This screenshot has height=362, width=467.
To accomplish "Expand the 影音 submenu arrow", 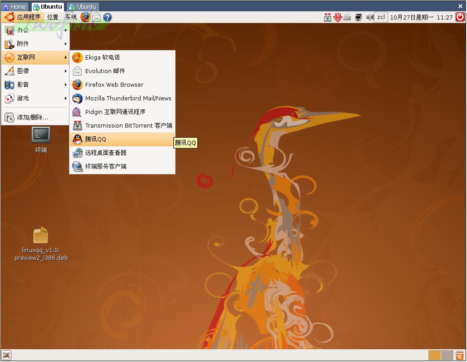I will click(65, 85).
